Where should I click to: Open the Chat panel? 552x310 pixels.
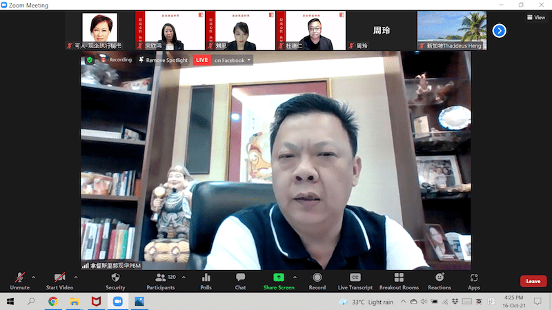coord(240,281)
